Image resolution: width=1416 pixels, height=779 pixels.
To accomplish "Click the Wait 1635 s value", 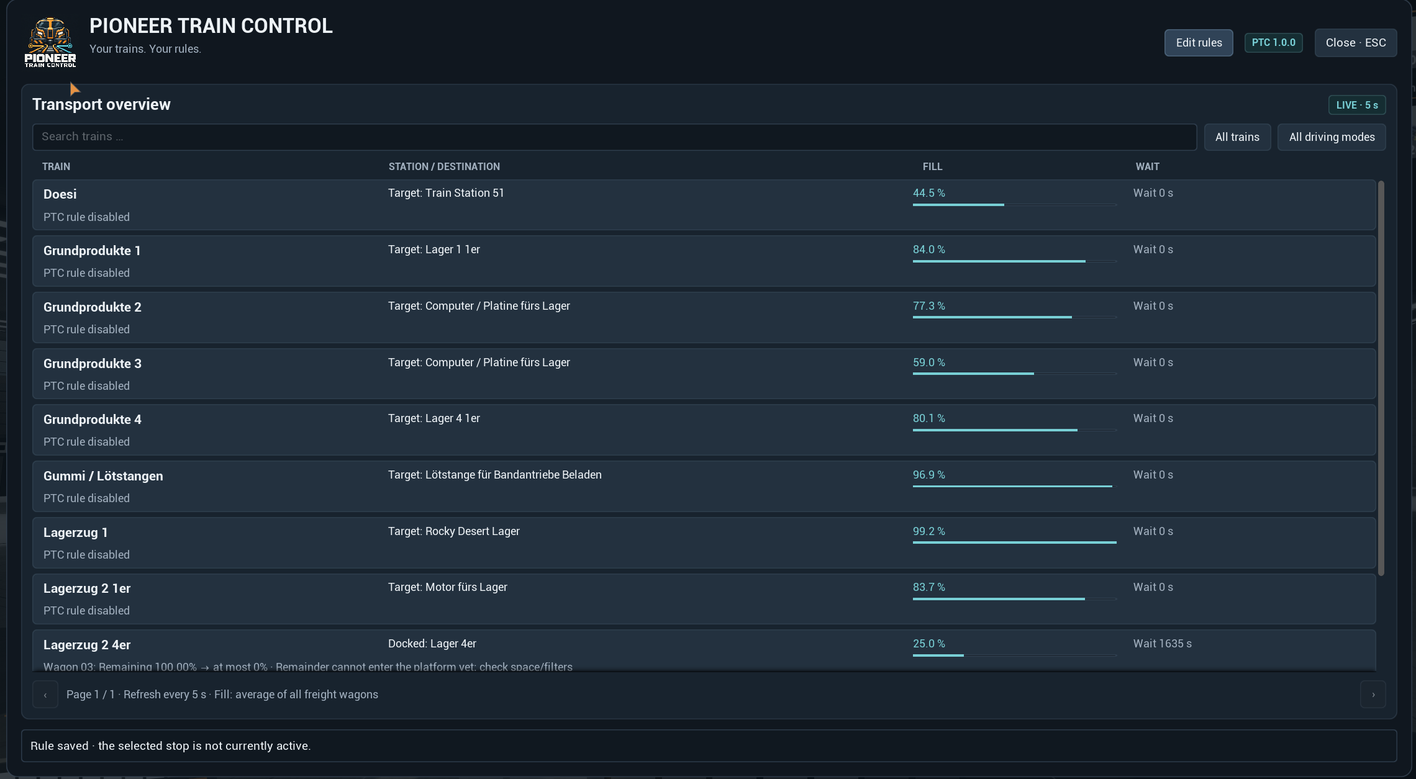I will 1162,644.
